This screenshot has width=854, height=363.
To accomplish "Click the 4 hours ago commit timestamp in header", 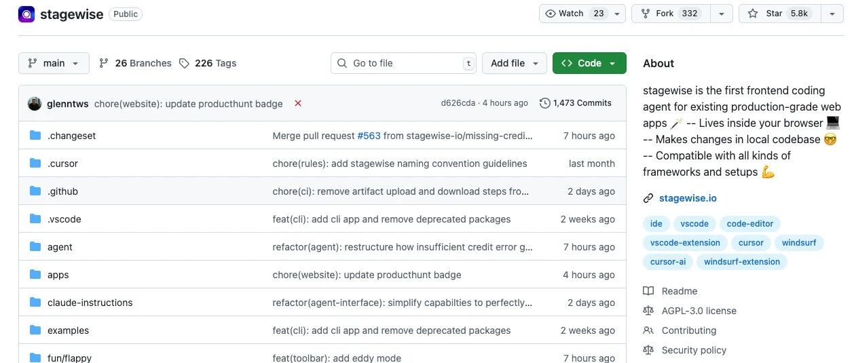I will (505, 103).
